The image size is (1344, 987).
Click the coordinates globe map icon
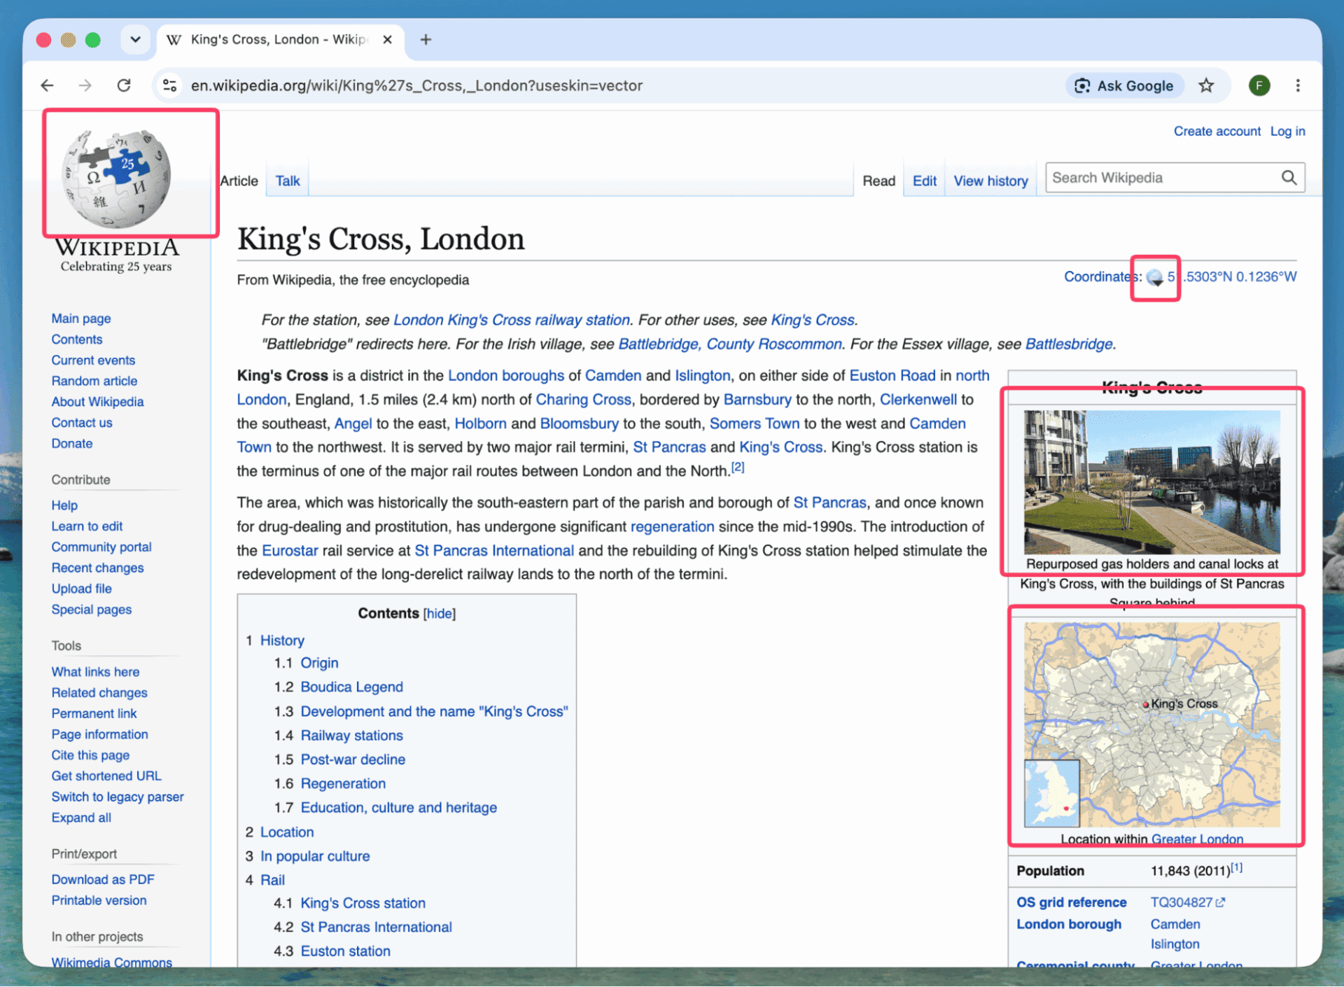click(x=1155, y=278)
